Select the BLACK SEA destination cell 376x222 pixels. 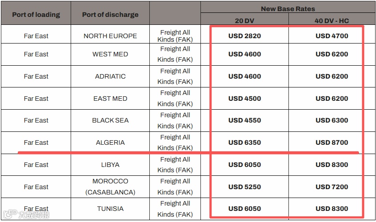(x=110, y=120)
